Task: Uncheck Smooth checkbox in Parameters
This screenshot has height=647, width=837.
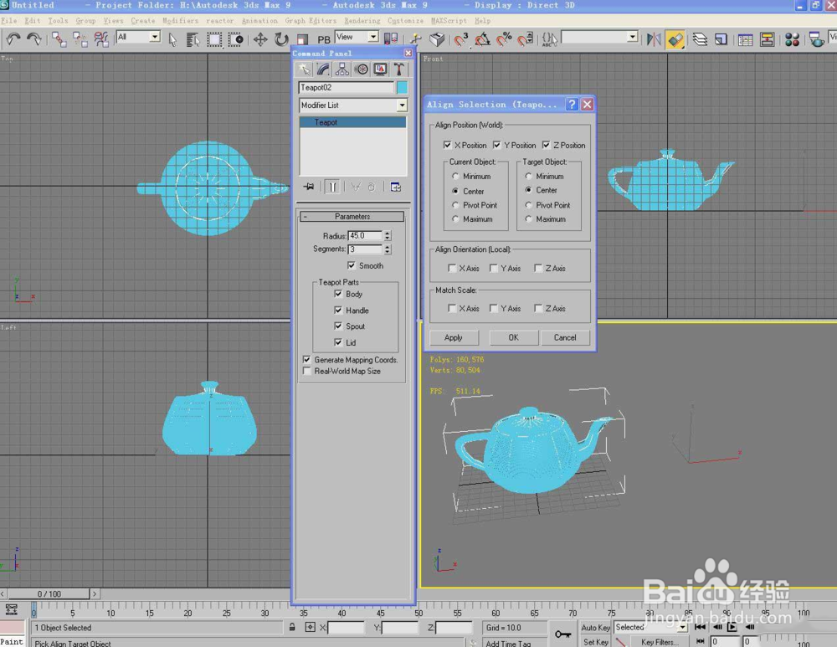Action: click(x=352, y=265)
